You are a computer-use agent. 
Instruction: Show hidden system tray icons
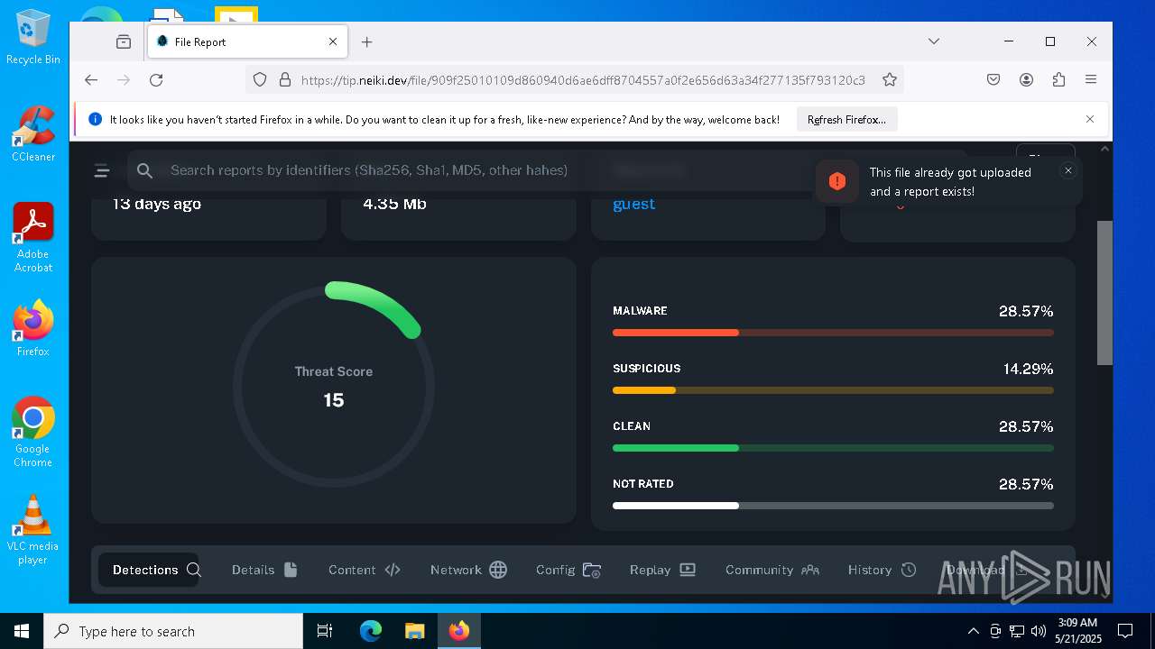(x=973, y=631)
